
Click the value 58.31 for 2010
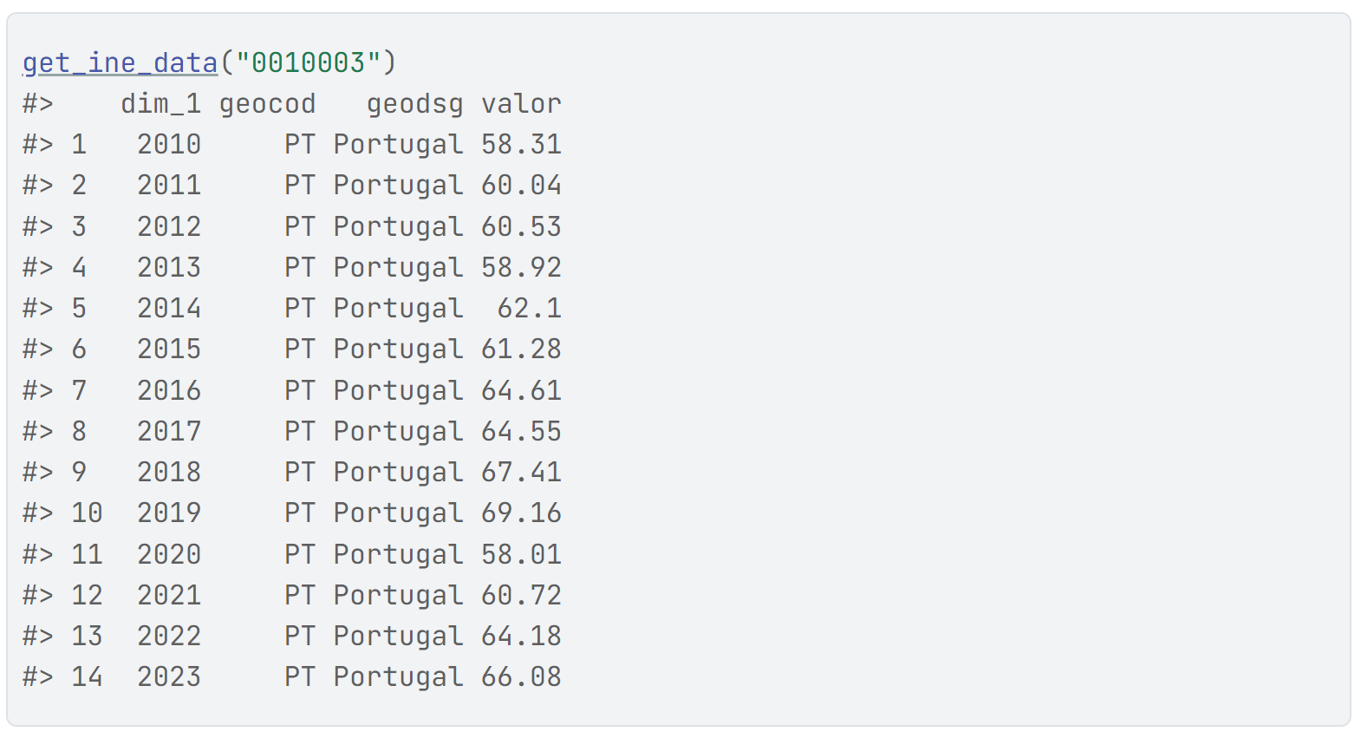[522, 144]
